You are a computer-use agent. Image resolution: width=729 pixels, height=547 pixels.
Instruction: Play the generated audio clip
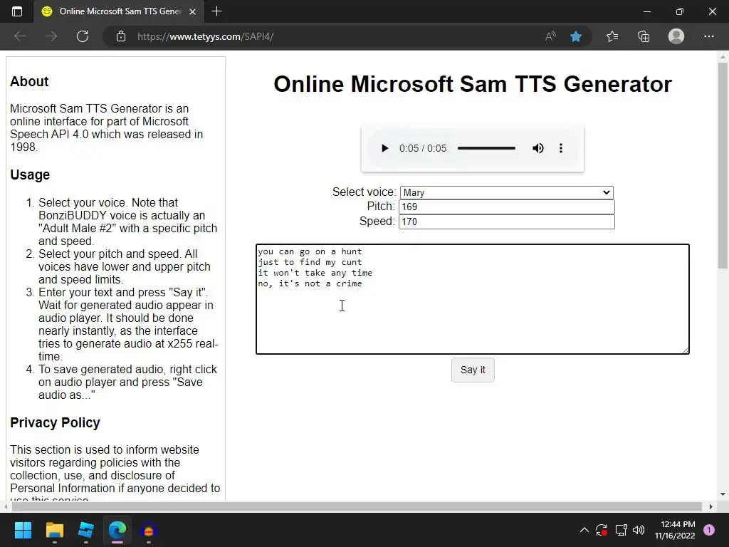coord(384,148)
